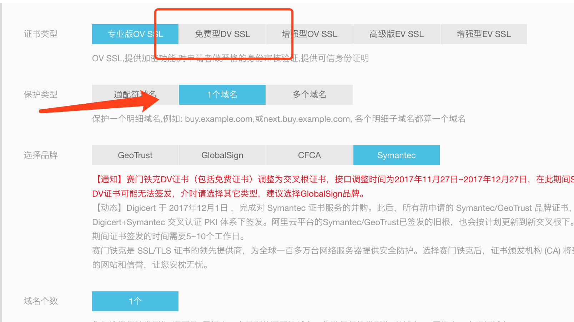Switch to 增强型EV SSL certificate type

point(484,34)
